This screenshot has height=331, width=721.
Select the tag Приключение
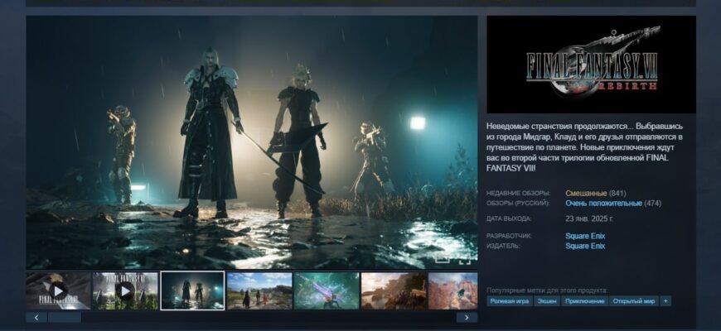584,301
